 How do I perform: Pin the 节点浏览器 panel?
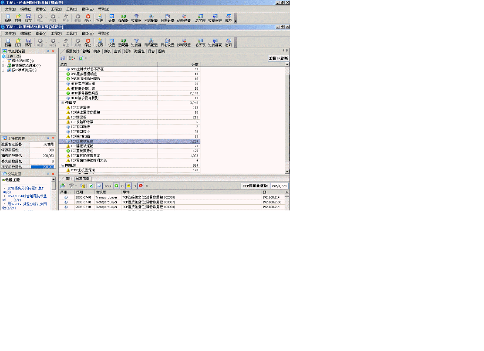click(x=48, y=51)
